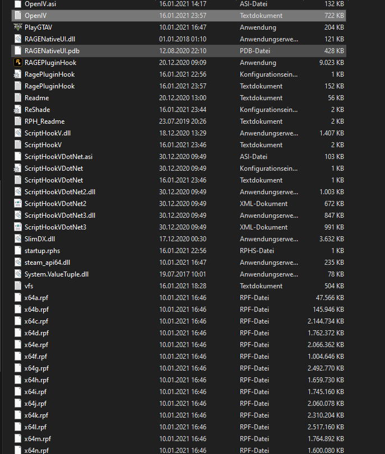Screen dimensions: 385x454
Task: Click the size value 2.144.734 KB
Action: 326,321
